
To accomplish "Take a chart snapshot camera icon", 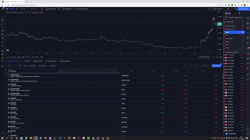I will [235, 9].
